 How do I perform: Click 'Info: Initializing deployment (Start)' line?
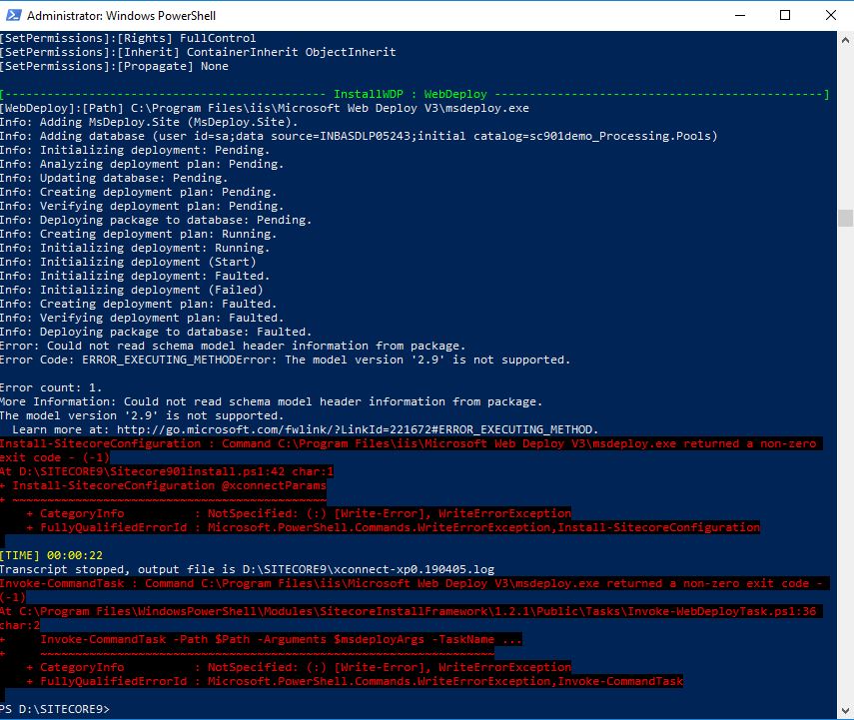point(128,262)
